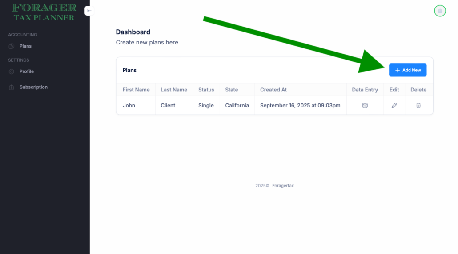Click the pencil Edit icon for John
458x254 pixels.
[x=394, y=106]
